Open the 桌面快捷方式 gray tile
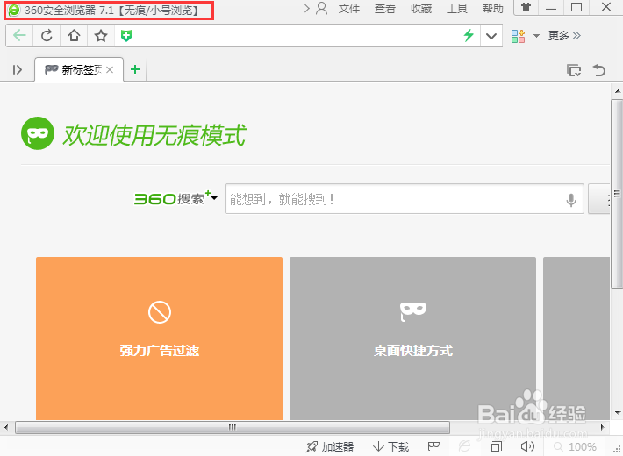This screenshot has width=623, height=456. coord(412,338)
